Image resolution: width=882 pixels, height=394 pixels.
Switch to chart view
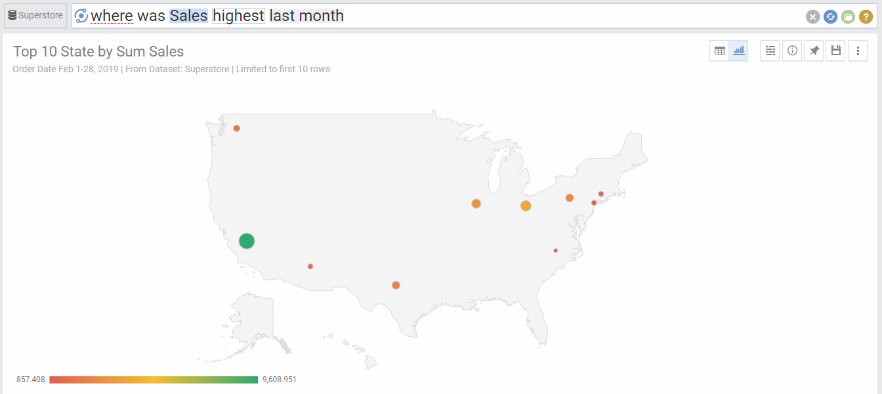tap(739, 51)
